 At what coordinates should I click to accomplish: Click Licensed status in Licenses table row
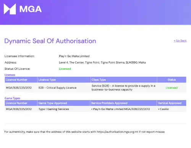[x=172, y=88]
